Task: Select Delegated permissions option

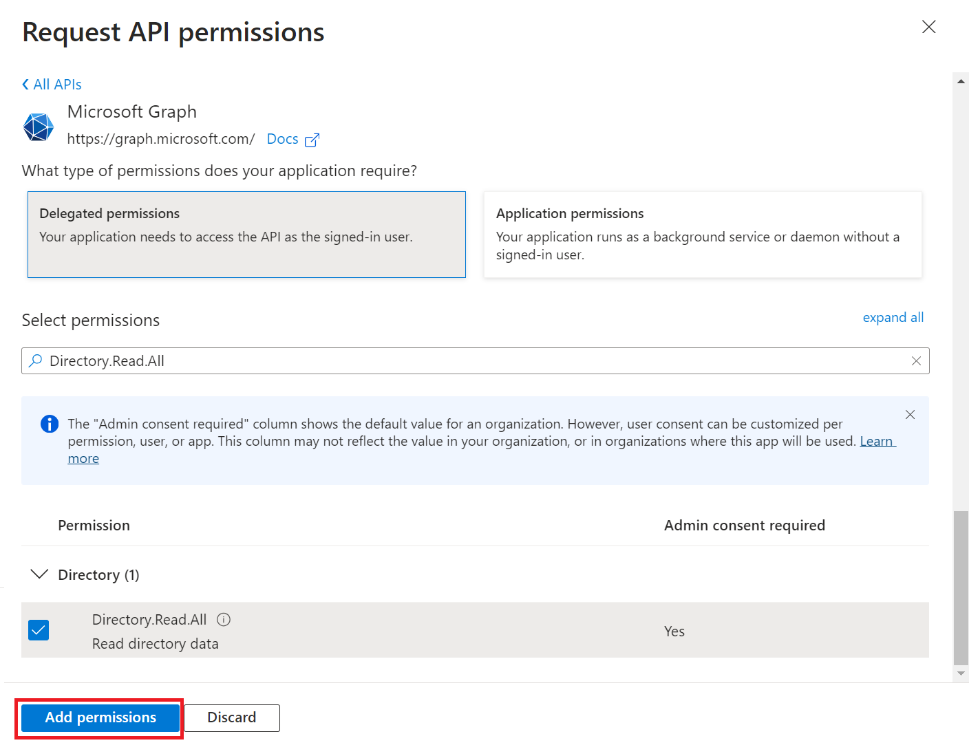Action: (x=246, y=235)
